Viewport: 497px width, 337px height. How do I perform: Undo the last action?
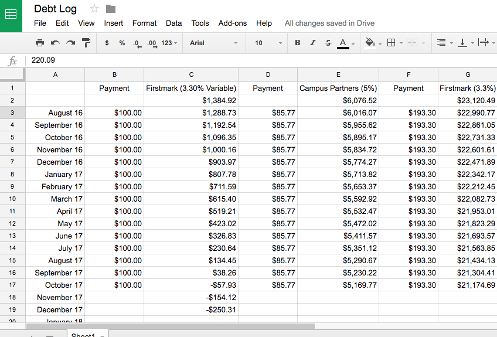point(55,43)
